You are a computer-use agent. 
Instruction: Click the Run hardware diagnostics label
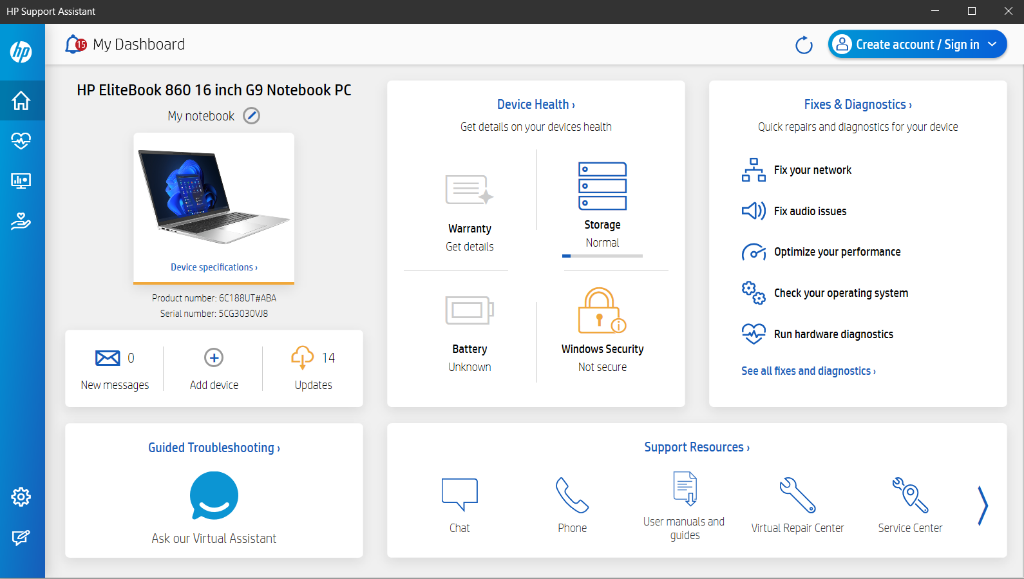[x=833, y=334]
